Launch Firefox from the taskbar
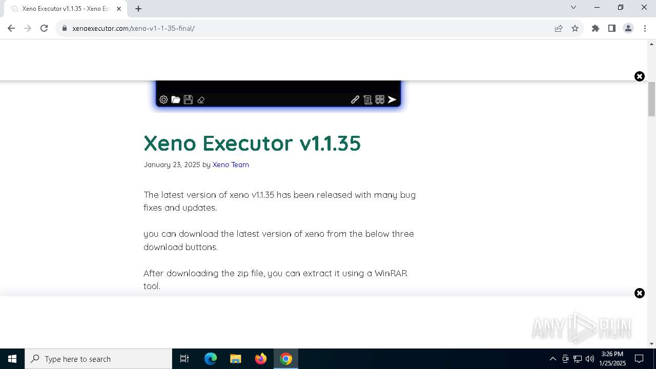The image size is (656, 369). click(x=261, y=359)
